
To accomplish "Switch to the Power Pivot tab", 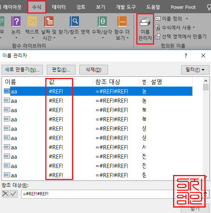I will pyautogui.click(x=183, y=7).
